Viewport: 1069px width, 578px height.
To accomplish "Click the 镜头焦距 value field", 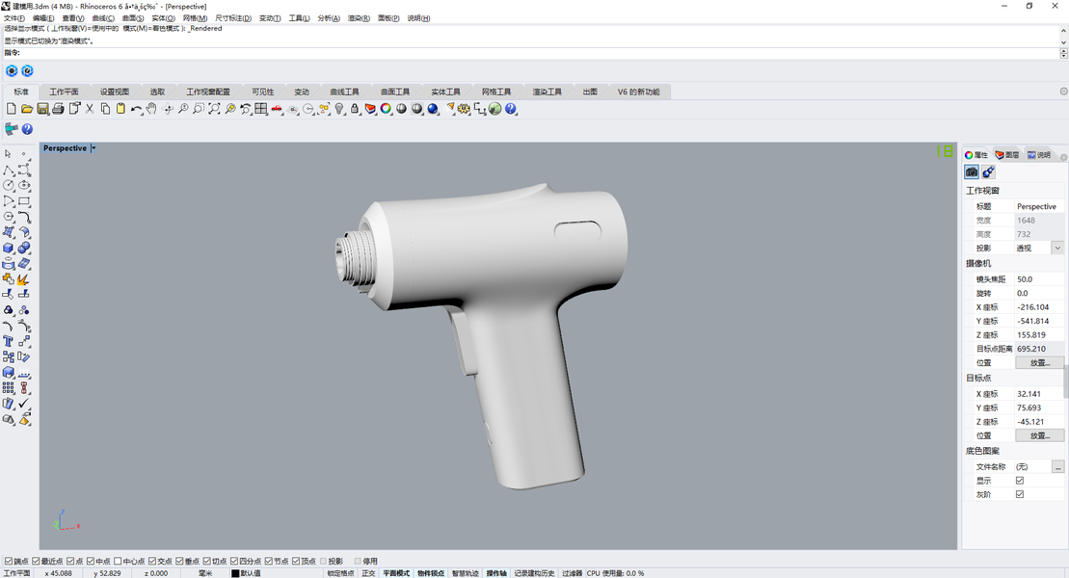I will coord(1038,279).
